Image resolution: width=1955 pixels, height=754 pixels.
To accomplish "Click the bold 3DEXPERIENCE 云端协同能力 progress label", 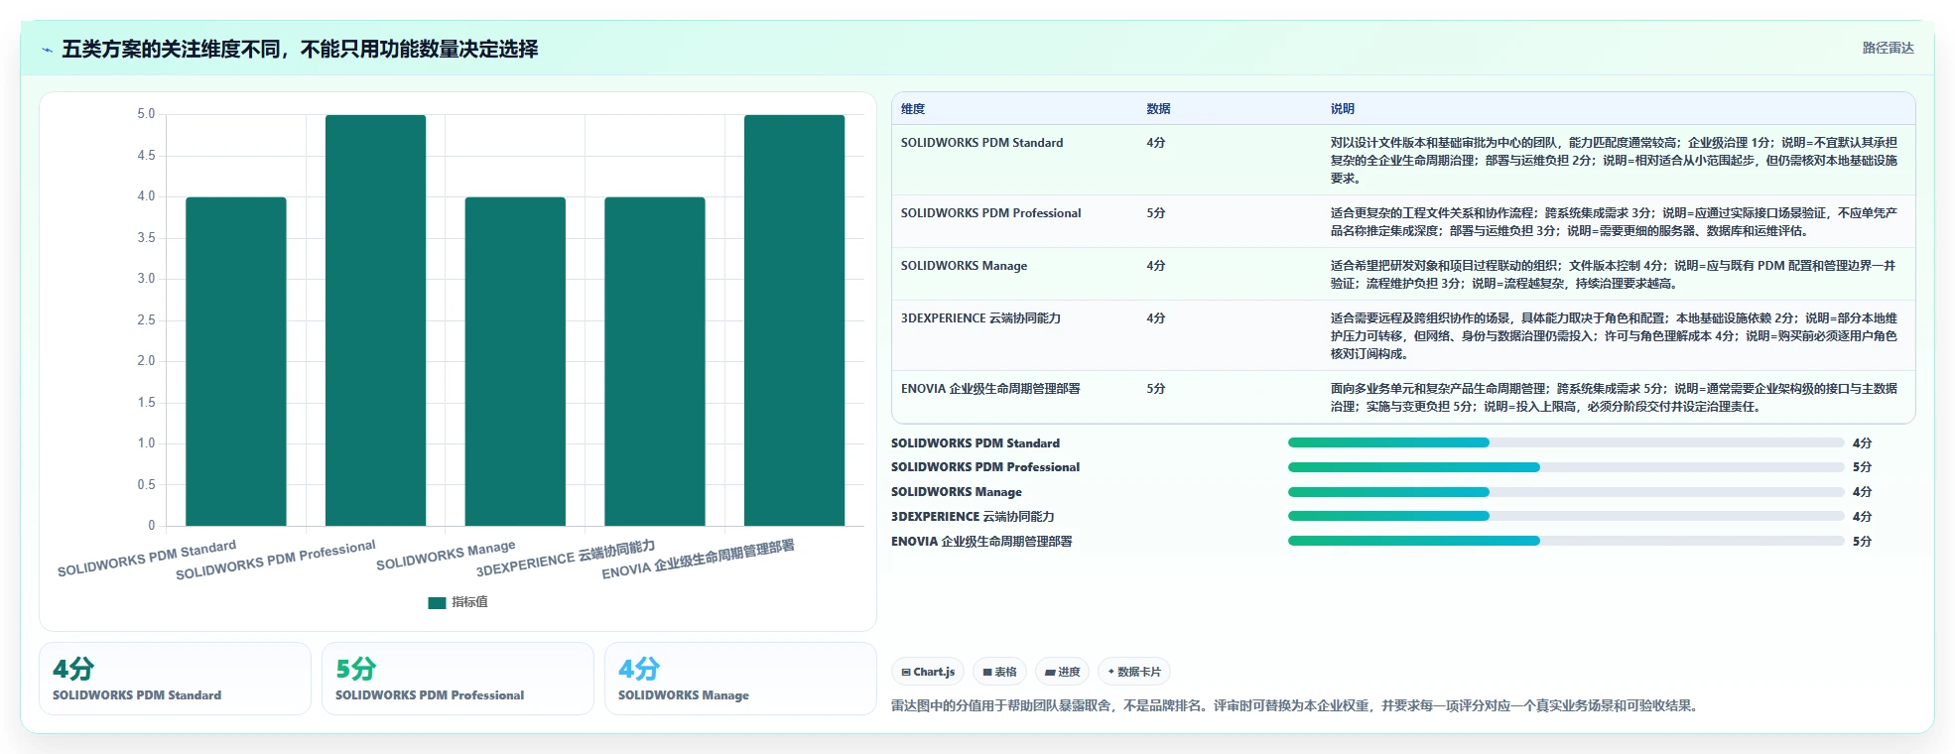I will [x=973, y=517].
